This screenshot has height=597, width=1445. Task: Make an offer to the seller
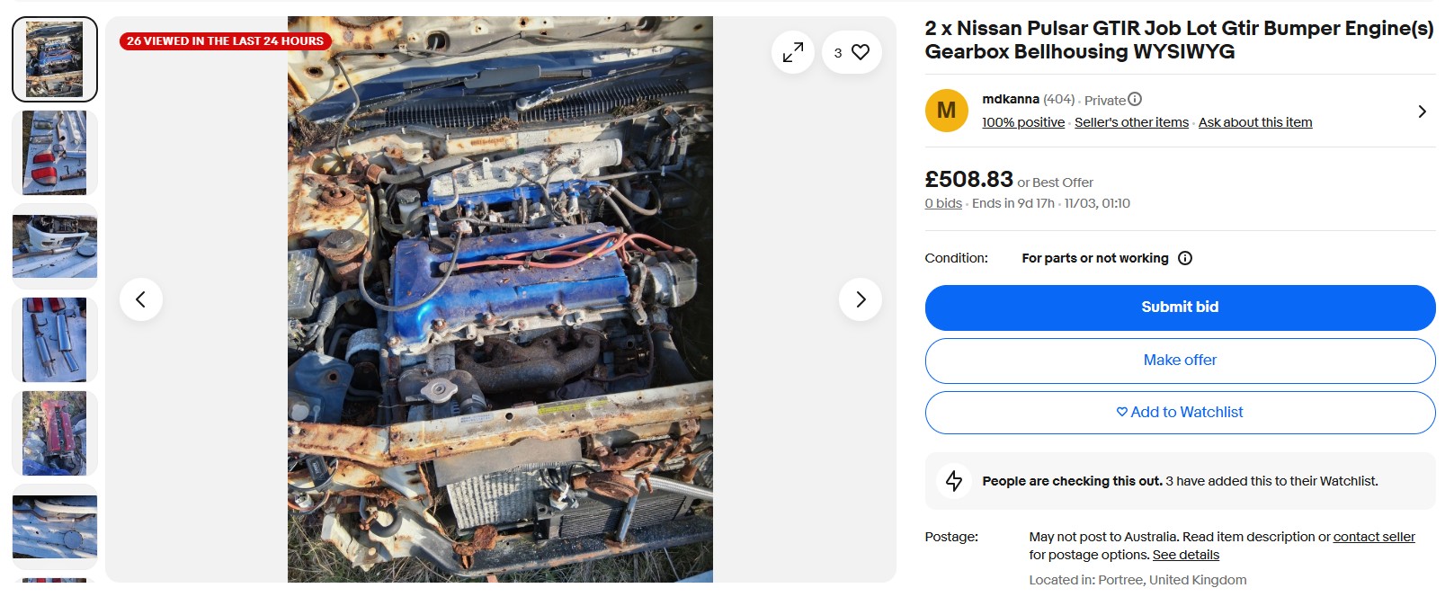pos(1179,361)
